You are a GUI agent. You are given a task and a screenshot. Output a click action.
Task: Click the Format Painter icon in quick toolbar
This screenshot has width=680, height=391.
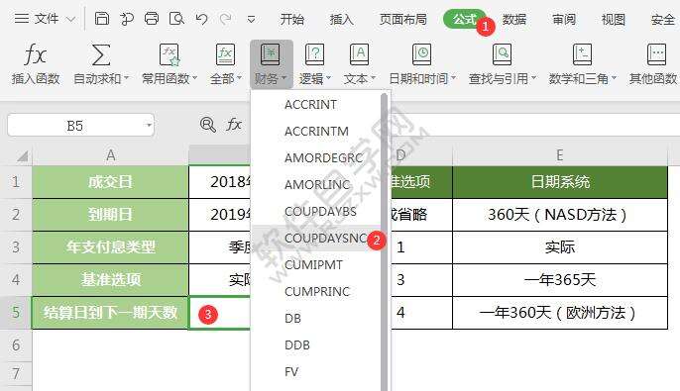(127, 19)
